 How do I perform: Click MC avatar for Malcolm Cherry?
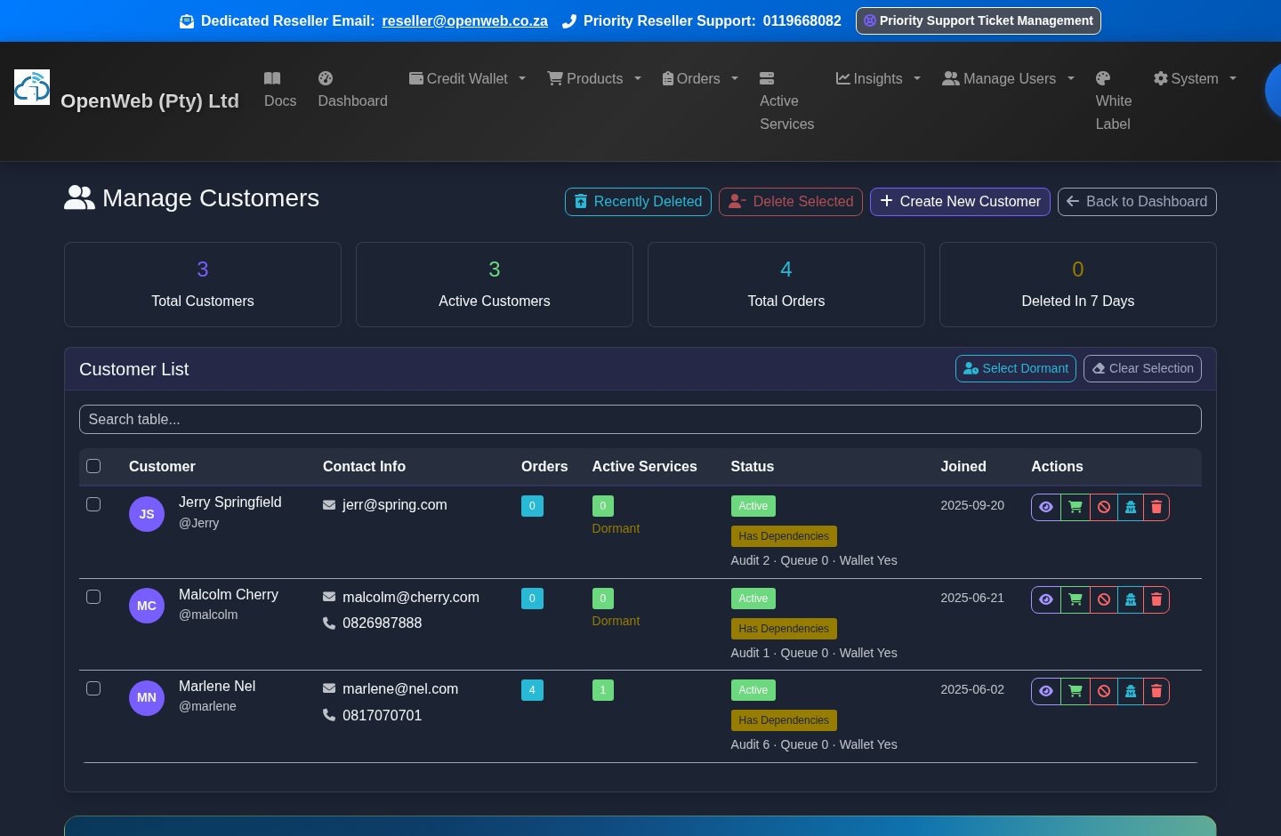click(x=147, y=606)
